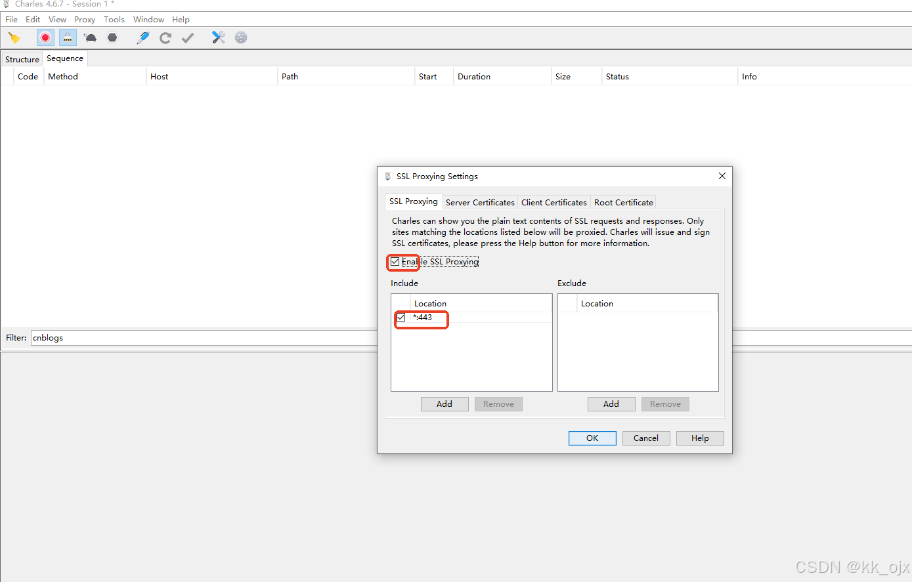
Task: Switch to Server Certificates tab
Action: click(480, 203)
